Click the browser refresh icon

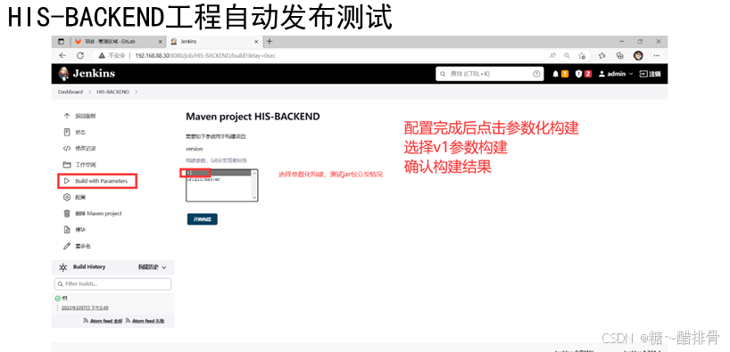click(80, 55)
